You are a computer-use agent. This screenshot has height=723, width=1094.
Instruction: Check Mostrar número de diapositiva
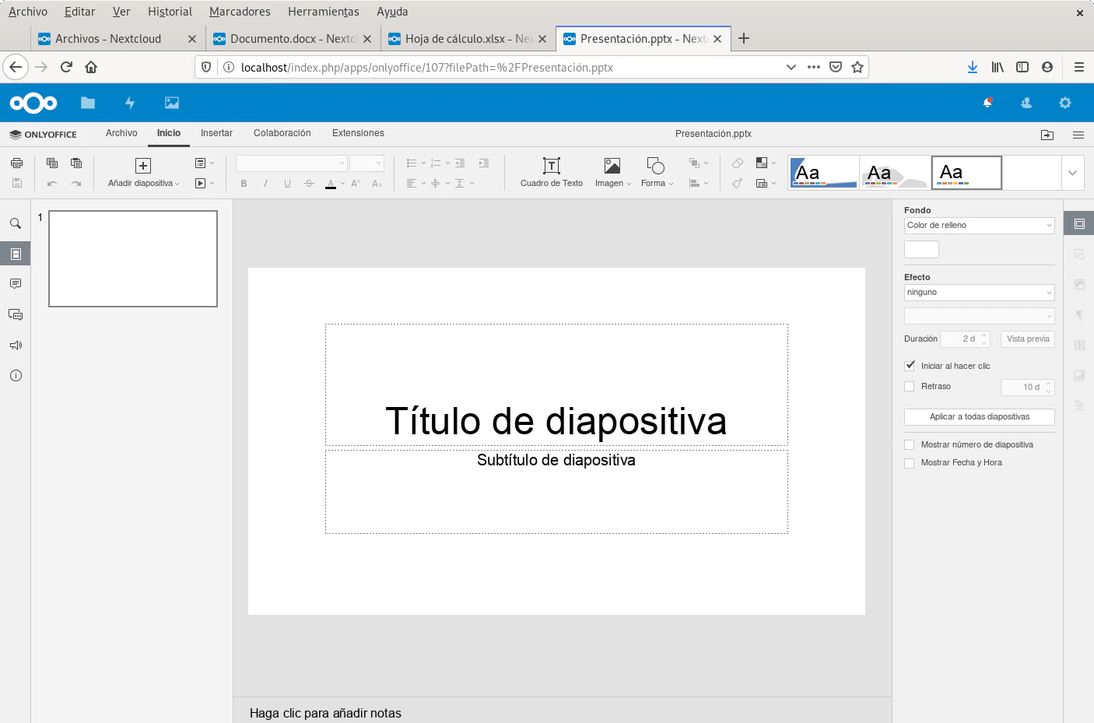(910, 445)
